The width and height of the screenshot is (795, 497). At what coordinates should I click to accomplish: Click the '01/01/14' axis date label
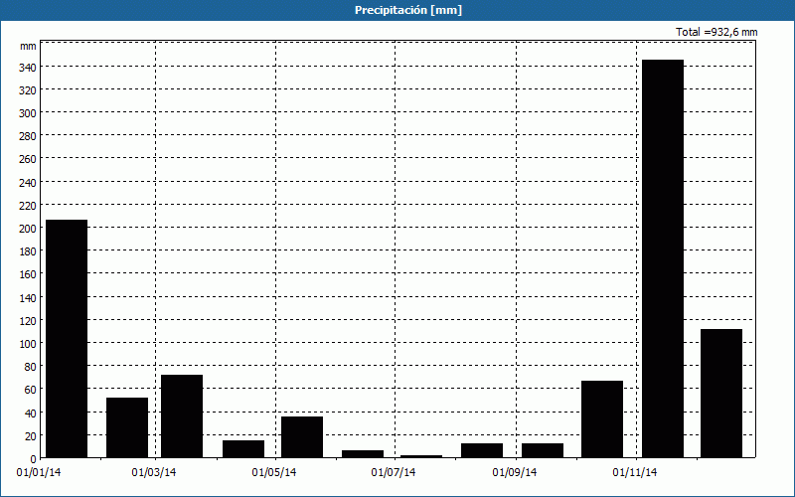39,473
